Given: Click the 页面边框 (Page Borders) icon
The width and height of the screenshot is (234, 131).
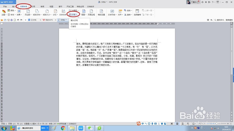Looking at the screenshot, I should coord(91,11).
